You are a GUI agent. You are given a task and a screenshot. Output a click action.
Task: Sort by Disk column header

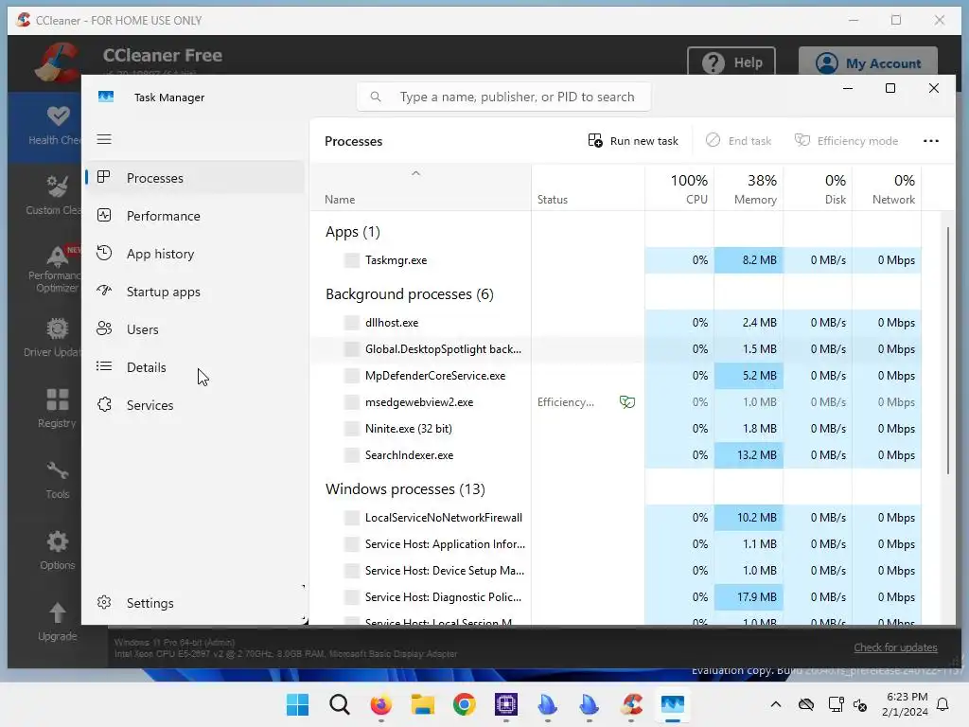[818, 188]
